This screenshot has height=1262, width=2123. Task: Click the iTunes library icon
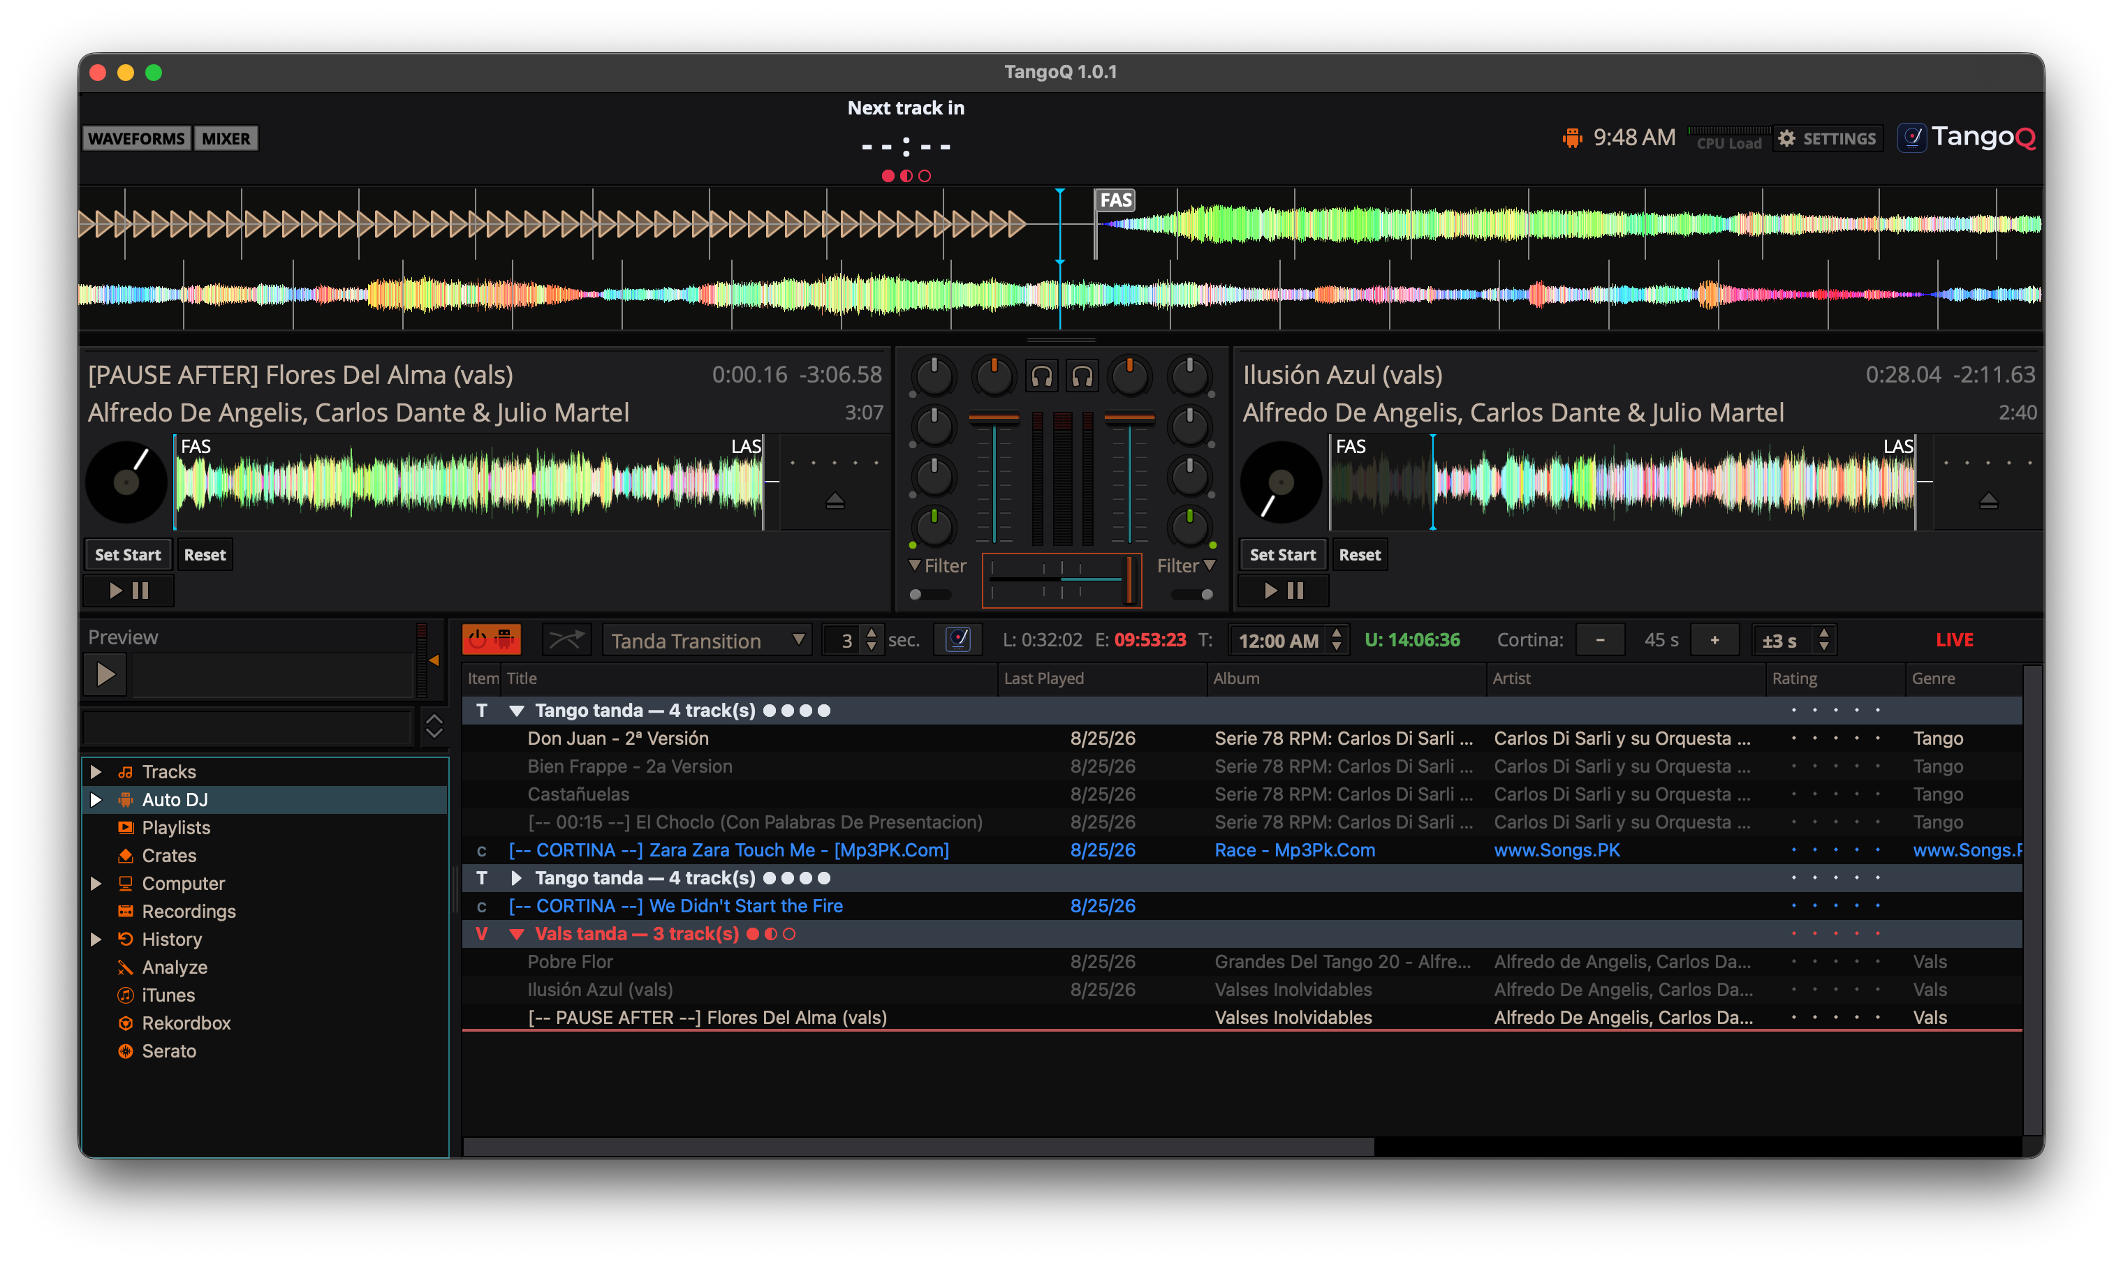tap(125, 995)
